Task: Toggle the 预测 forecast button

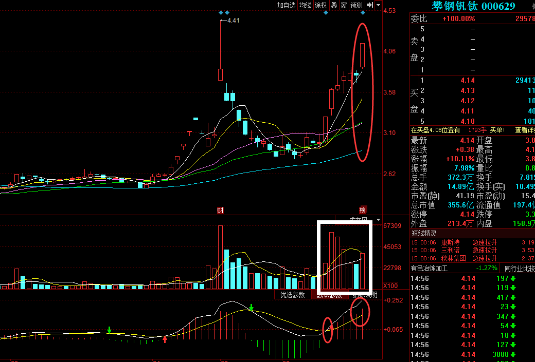Action: (x=356, y=5)
